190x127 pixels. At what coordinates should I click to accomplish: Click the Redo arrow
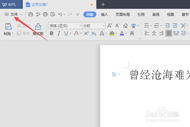(70, 14)
